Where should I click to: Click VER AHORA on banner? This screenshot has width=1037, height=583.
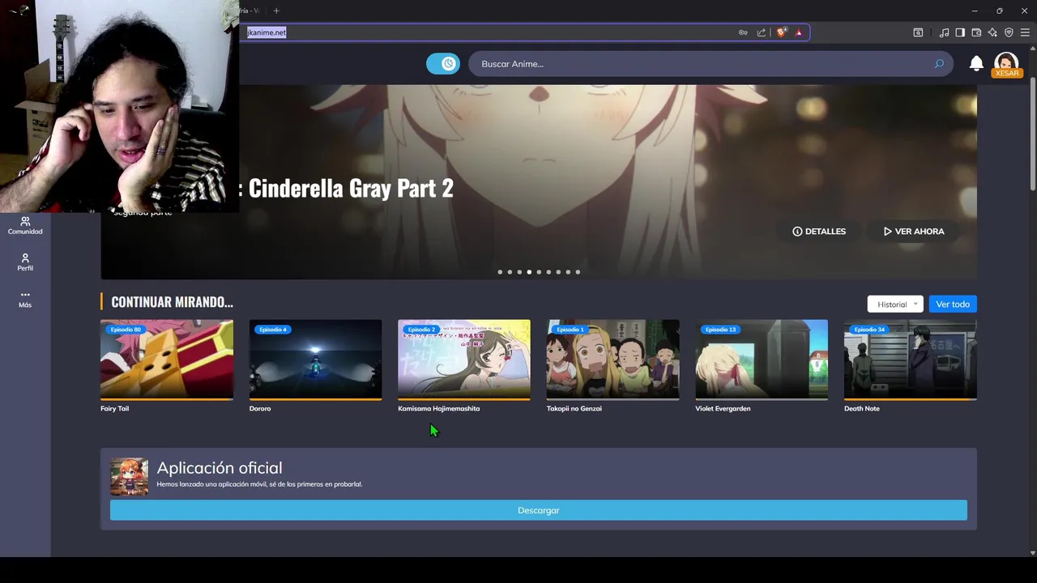click(914, 232)
